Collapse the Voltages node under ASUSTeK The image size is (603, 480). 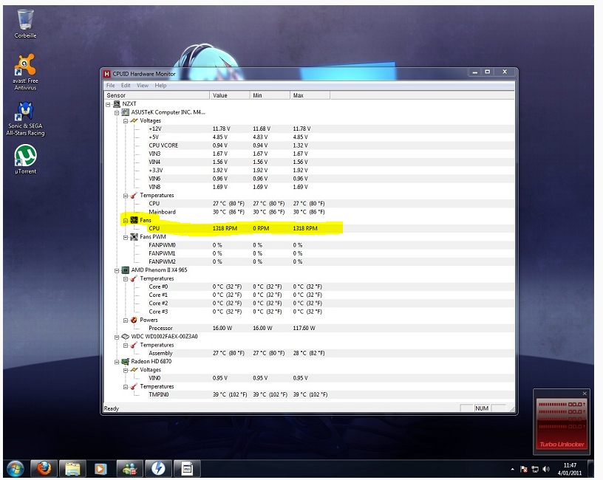tap(126, 120)
